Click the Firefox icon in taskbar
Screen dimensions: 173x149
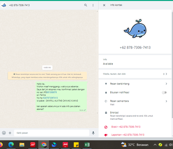1,145
